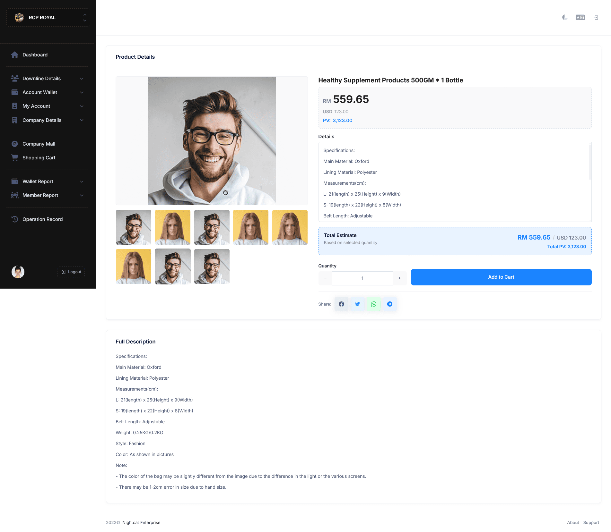Viewport: 611px width, 532px height.
Task: Select the last thumbnail in second row
Action: click(212, 266)
